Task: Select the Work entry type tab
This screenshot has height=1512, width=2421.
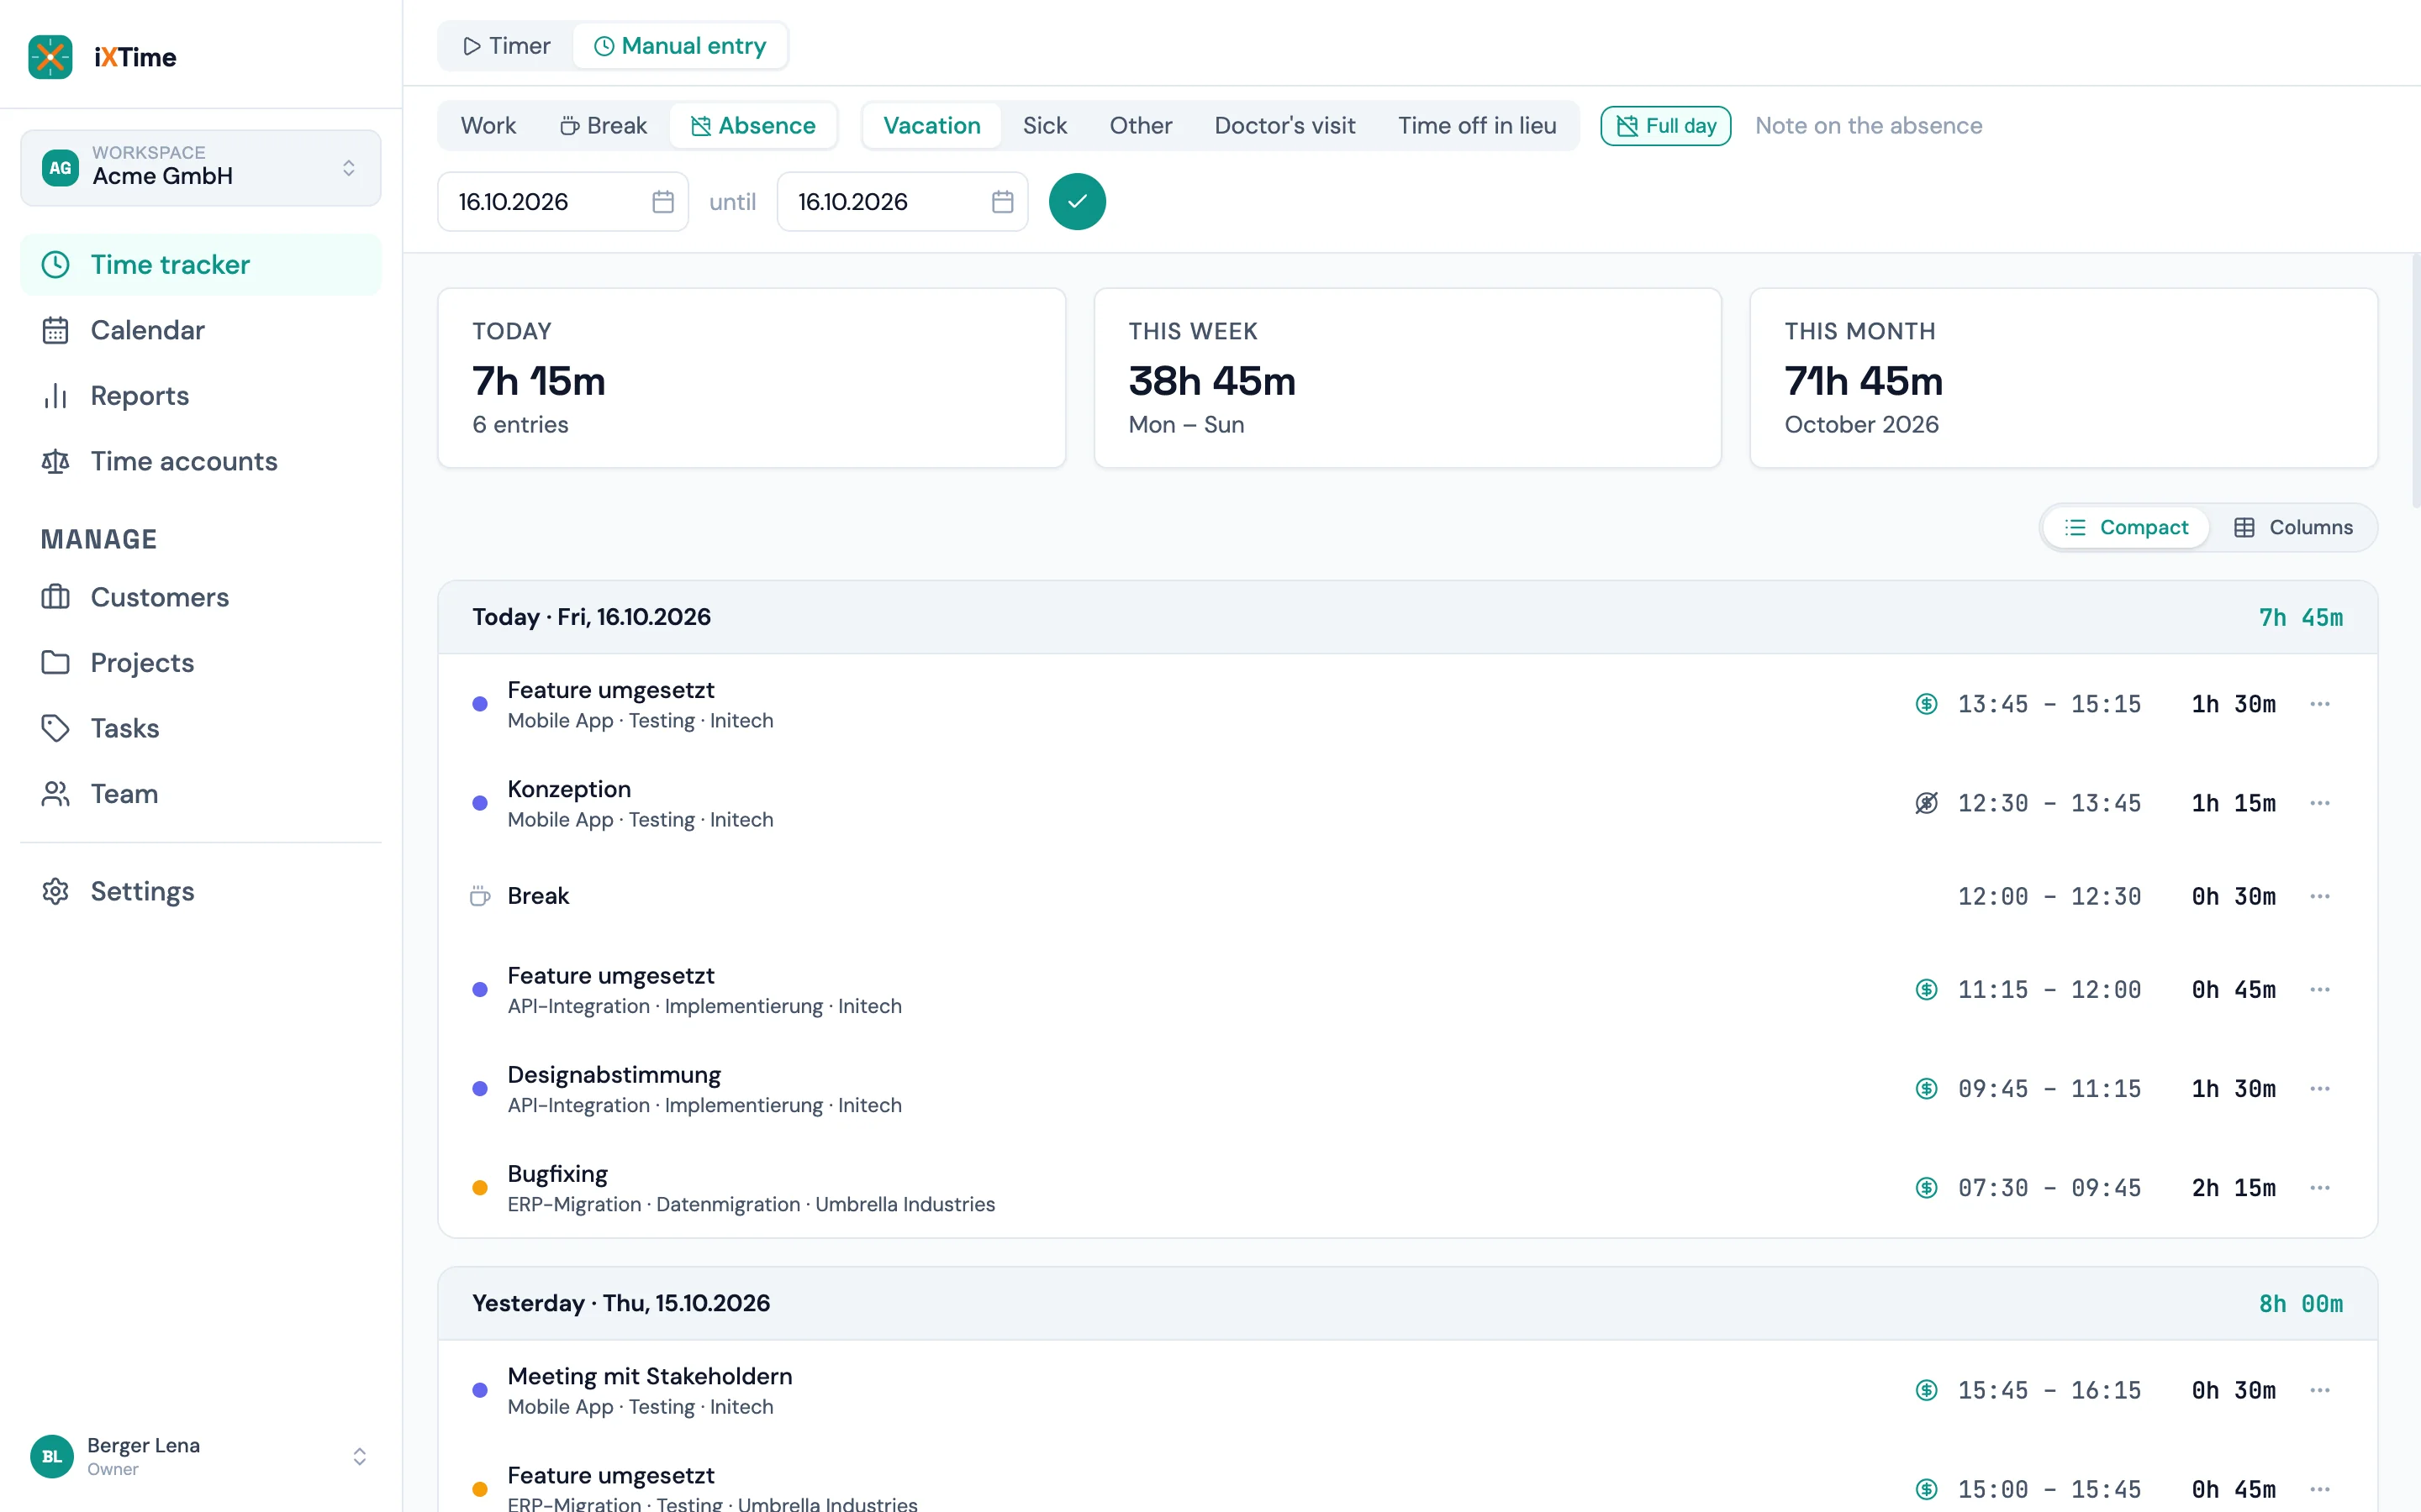Action: click(488, 126)
